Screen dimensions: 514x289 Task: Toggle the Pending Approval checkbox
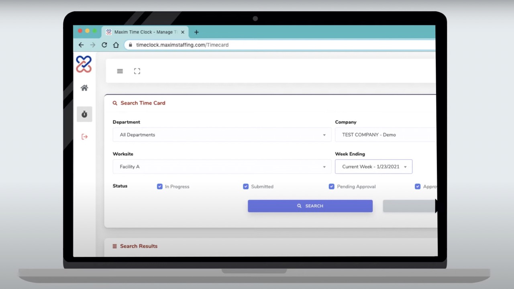point(332,187)
